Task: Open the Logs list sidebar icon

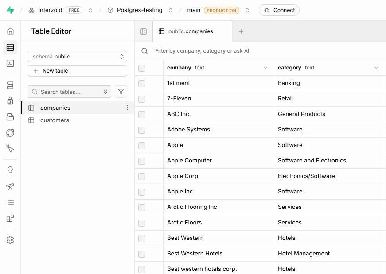Action: pos(10,202)
